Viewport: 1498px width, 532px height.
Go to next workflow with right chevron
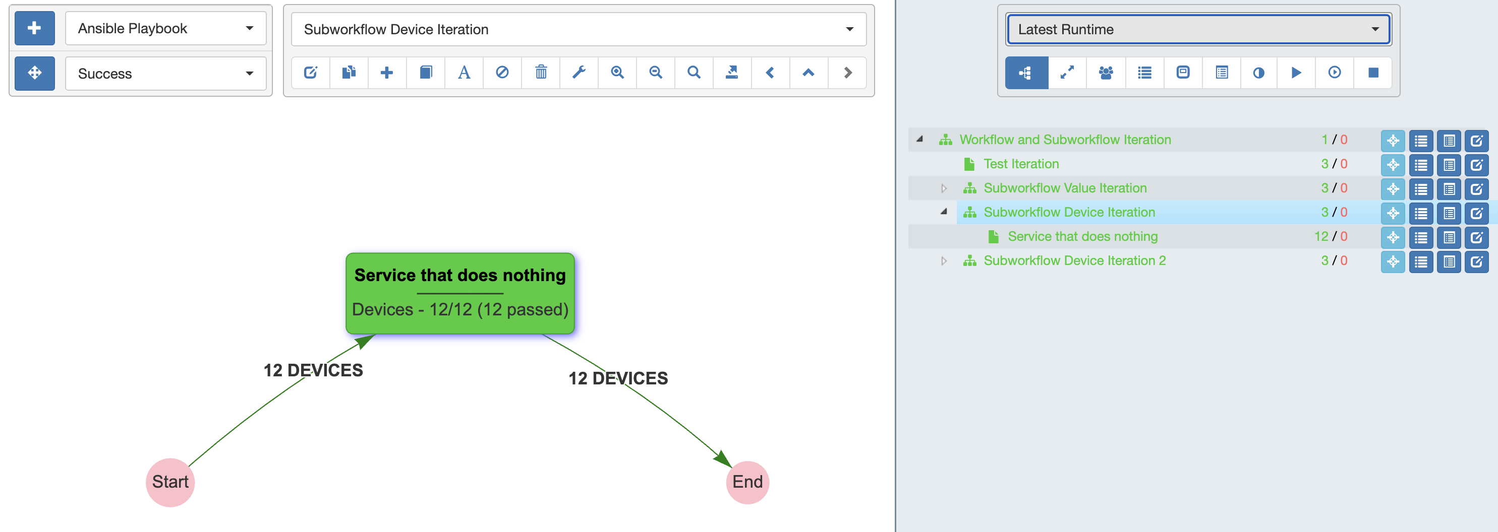pos(847,73)
